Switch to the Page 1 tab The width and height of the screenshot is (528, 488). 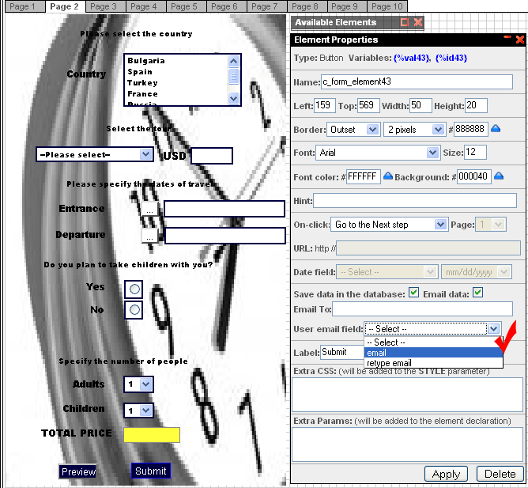25,7
